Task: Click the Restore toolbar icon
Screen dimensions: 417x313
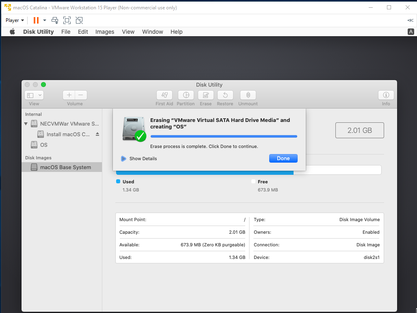Action: click(225, 95)
